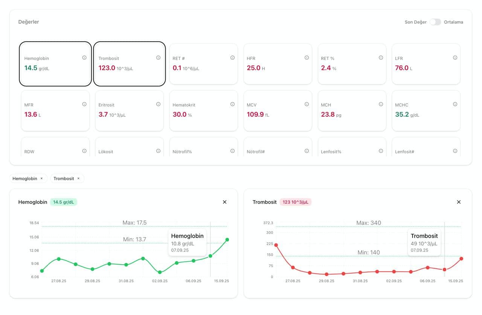Close the Trombosit chart panel
The image size is (482, 315).
459,202
